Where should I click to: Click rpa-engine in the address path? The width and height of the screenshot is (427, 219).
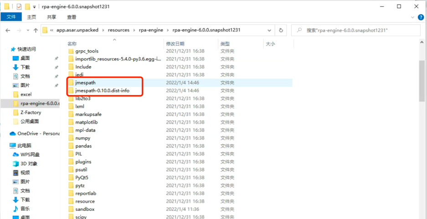(150, 30)
